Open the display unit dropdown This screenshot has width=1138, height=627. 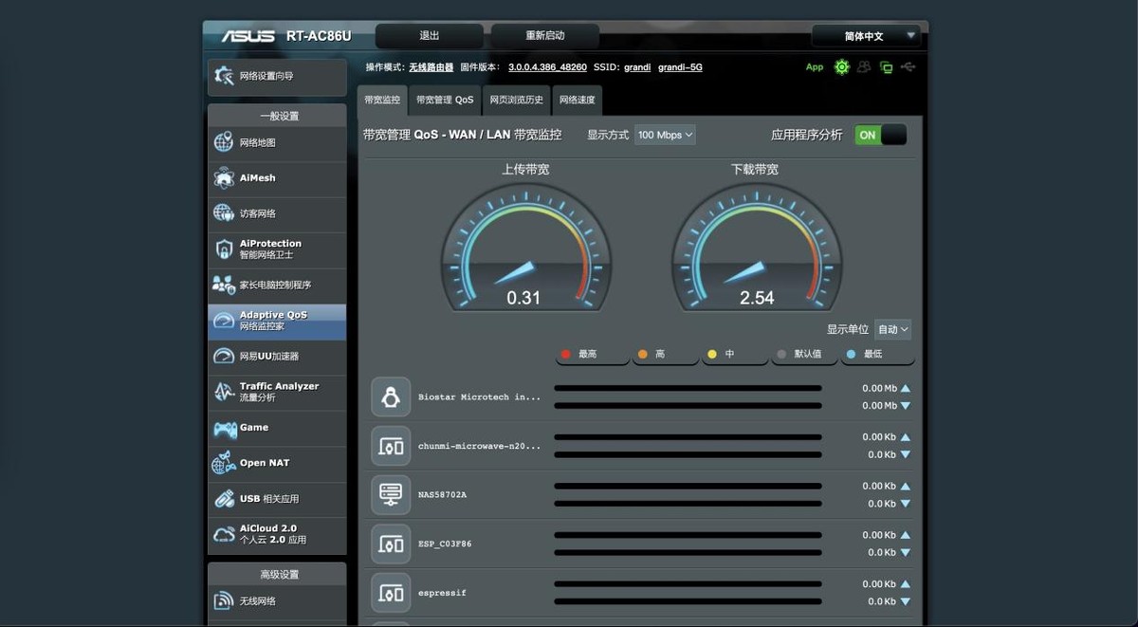(892, 329)
